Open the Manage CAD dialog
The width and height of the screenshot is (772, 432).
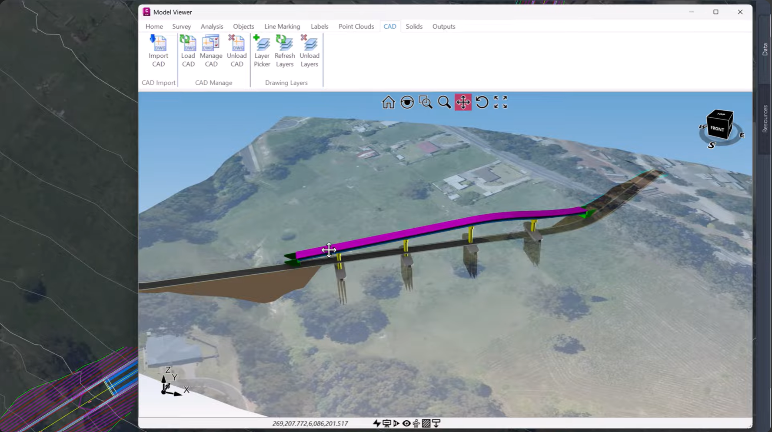coord(211,51)
